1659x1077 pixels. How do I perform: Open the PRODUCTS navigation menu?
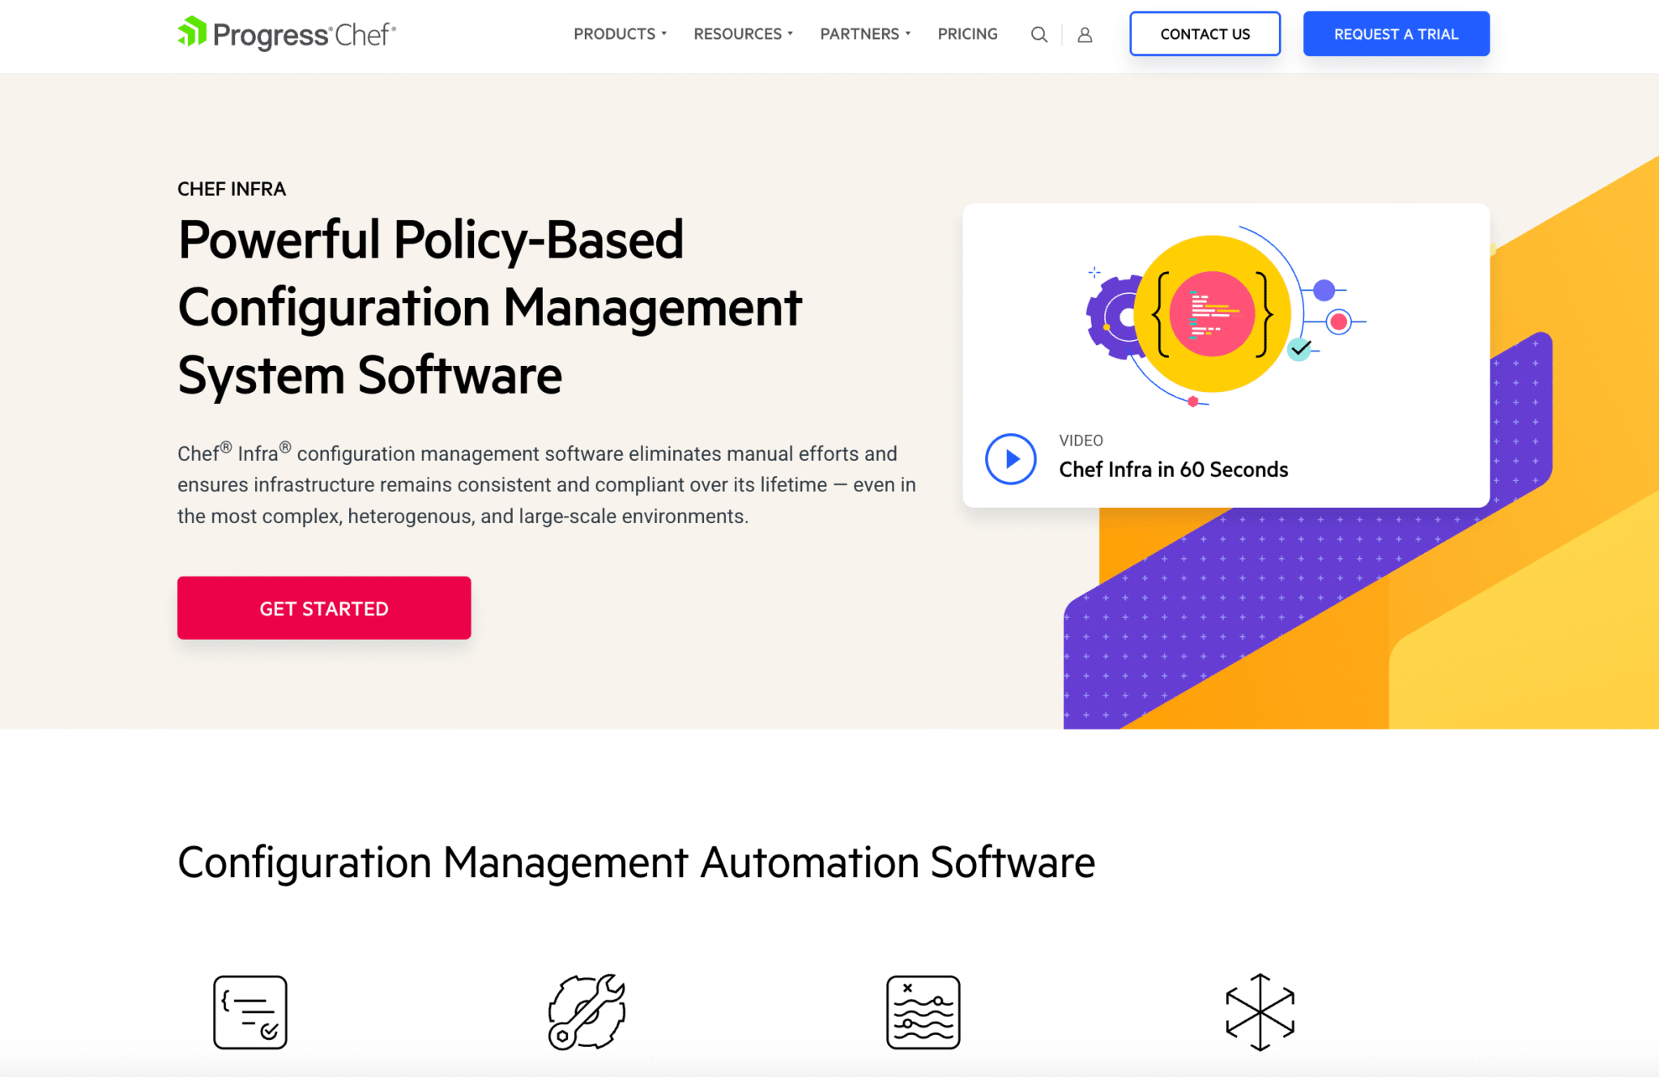pos(614,34)
